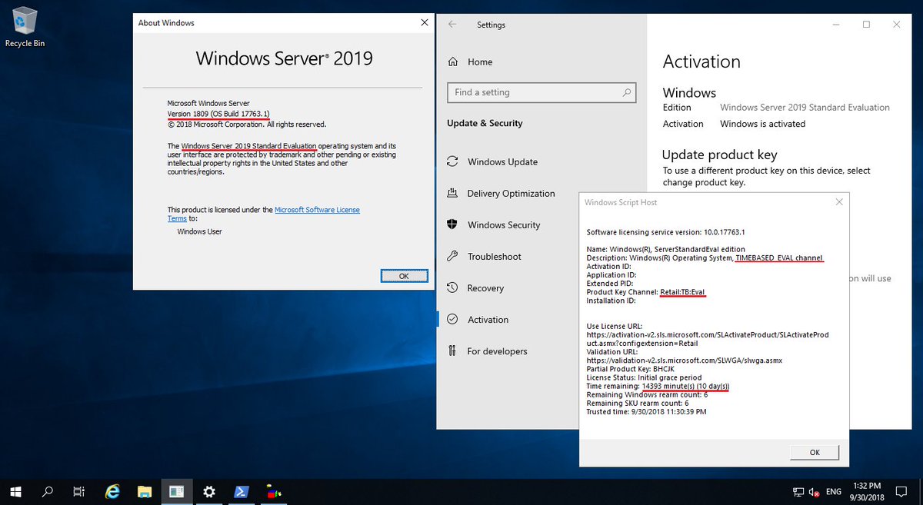The image size is (923, 505).
Task: Click 'Version 1809 (OS Build 17763.1)' text
Action: tap(218, 114)
